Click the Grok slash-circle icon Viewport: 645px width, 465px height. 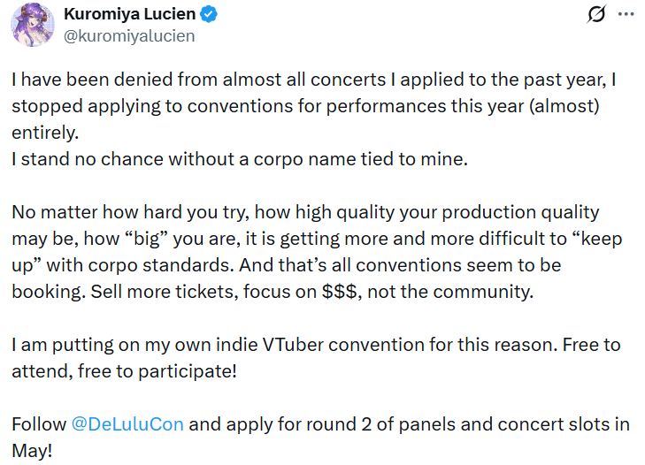point(596,15)
